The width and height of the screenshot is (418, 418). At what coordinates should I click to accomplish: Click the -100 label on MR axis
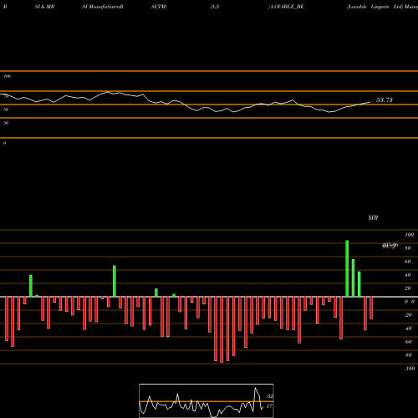click(410, 369)
